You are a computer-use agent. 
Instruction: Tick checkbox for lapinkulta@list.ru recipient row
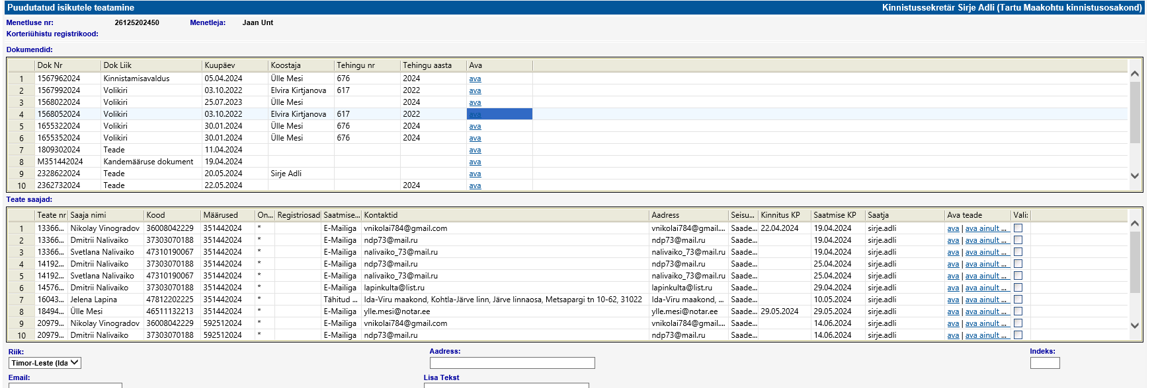point(1018,288)
